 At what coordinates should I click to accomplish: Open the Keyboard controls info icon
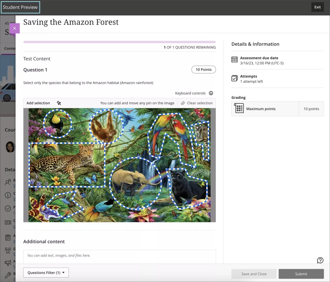click(211, 93)
